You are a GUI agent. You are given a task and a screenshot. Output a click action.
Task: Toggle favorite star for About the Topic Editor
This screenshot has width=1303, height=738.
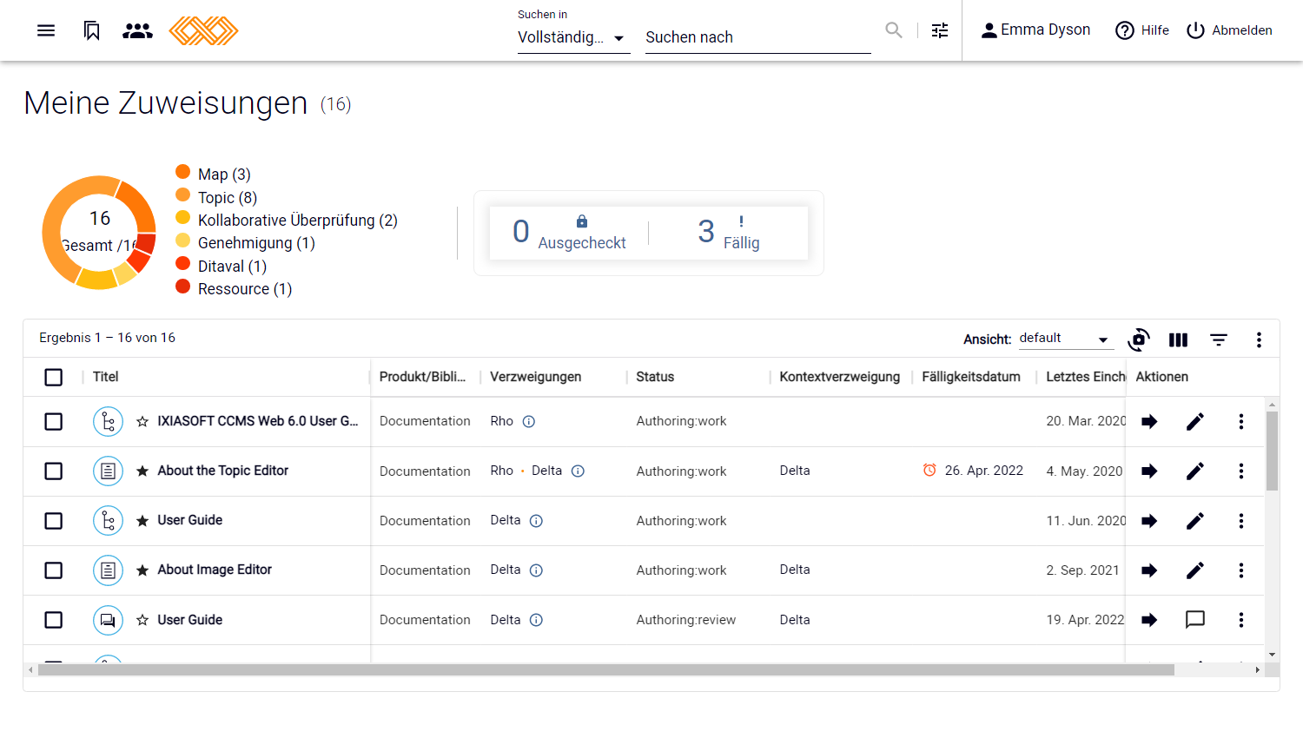click(142, 471)
